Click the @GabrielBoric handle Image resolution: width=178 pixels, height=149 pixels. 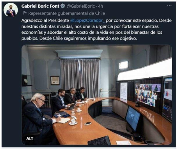(81, 6)
